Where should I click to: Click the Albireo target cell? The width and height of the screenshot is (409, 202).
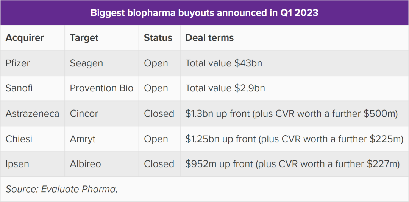point(85,164)
